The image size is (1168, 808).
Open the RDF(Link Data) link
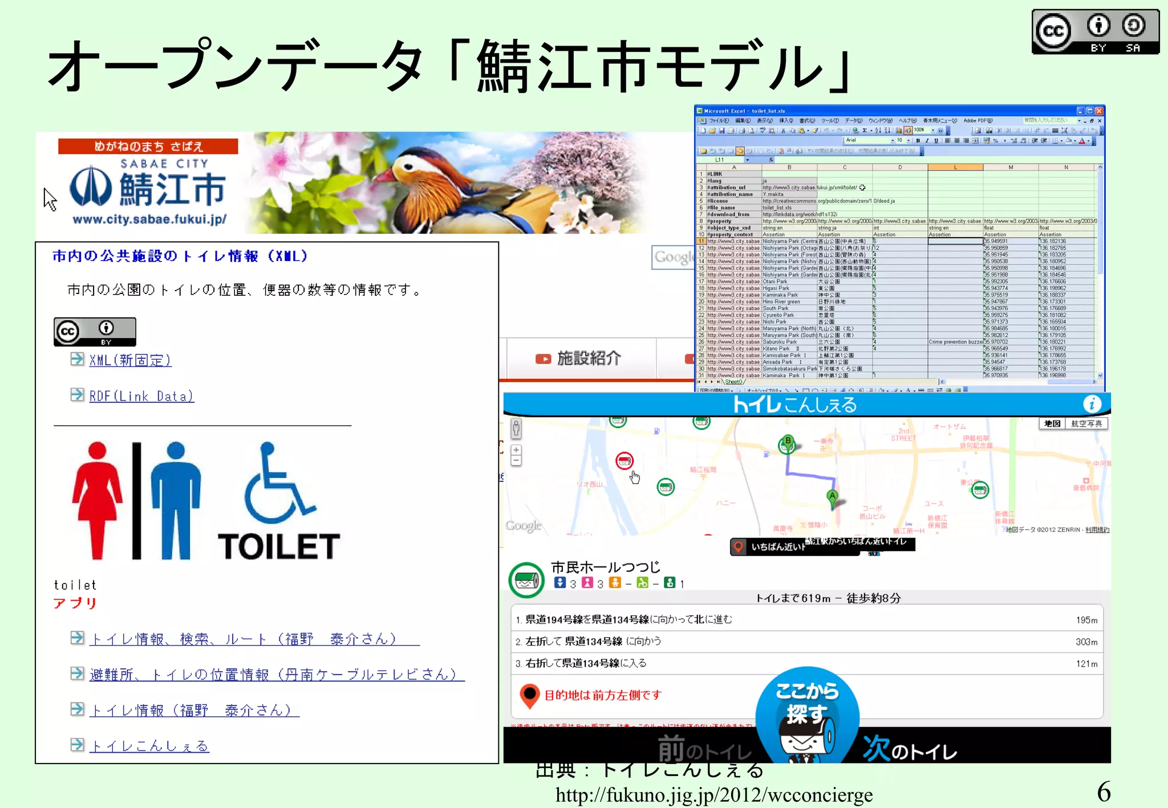click(x=141, y=396)
